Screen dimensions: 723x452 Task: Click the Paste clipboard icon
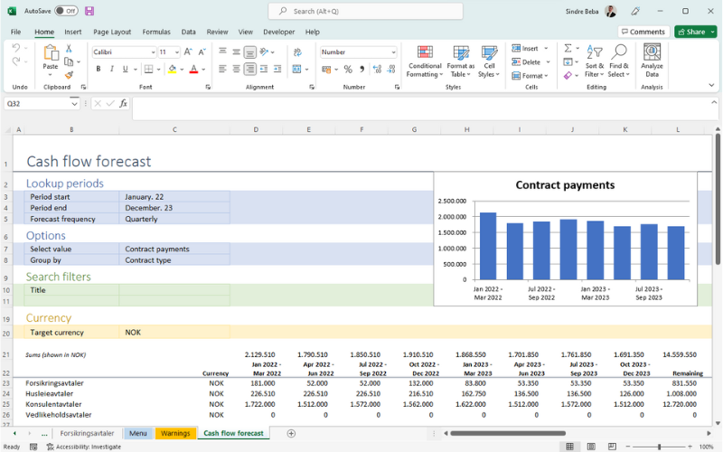click(x=51, y=53)
